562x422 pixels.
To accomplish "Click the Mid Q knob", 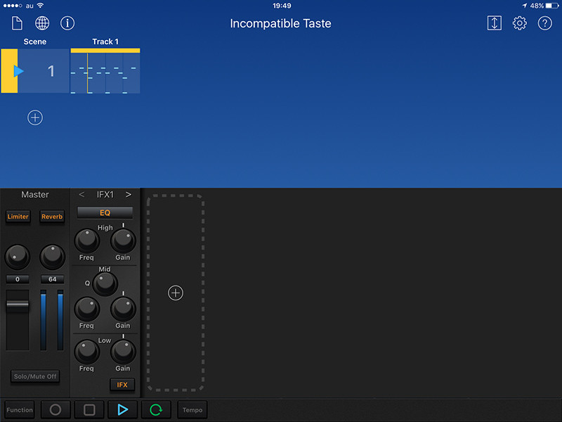I will (105, 283).
